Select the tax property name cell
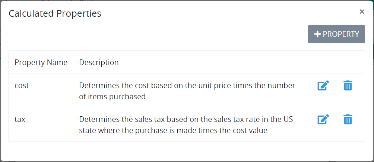Screen dimensions: 374x162 [20, 119]
